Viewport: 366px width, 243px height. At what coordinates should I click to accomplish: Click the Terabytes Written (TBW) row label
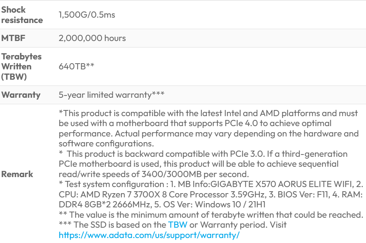pyautogui.click(x=21, y=66)
